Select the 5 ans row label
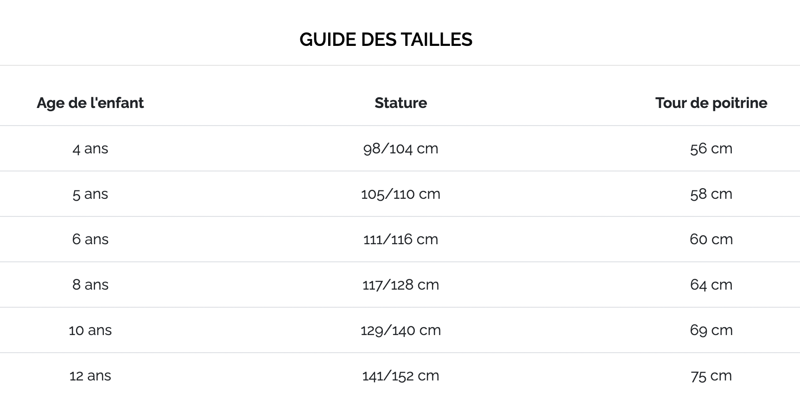The height and width of the screenshot is (418, 800). click(x=90, y=194)
